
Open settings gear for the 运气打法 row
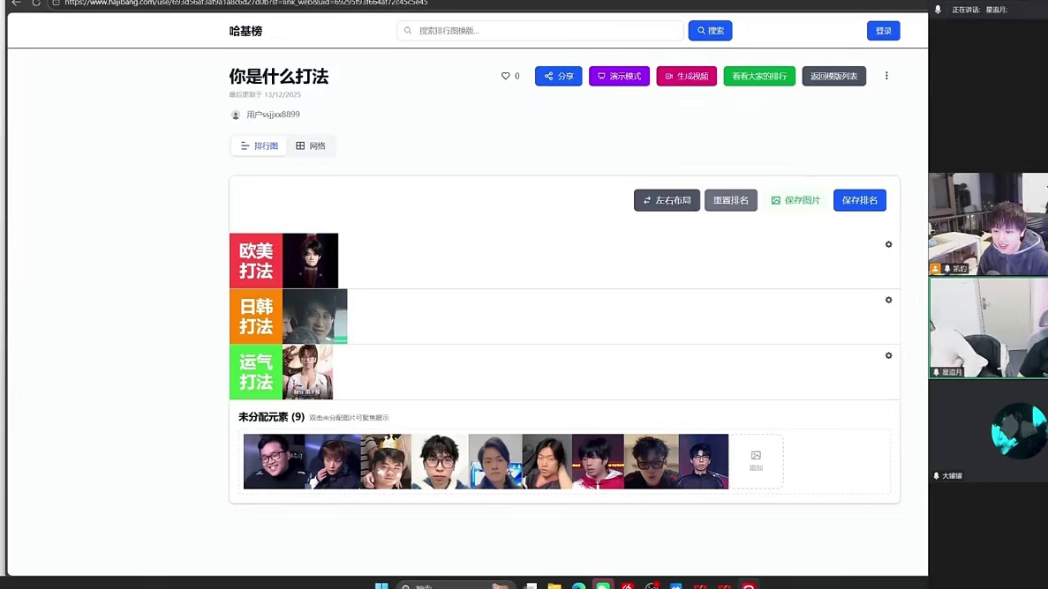click(888, 355)
